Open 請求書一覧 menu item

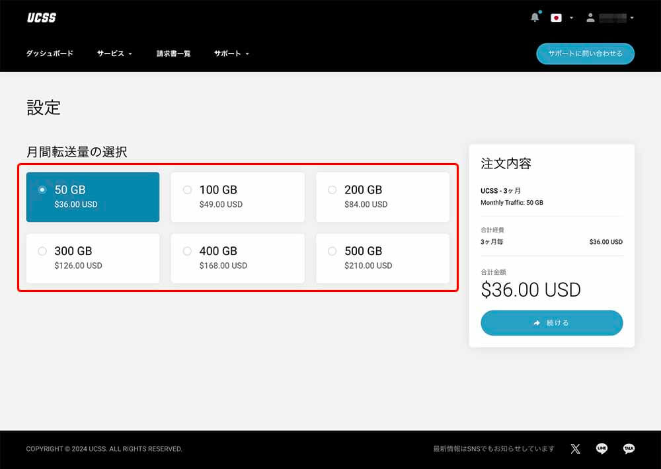point(173,54)
